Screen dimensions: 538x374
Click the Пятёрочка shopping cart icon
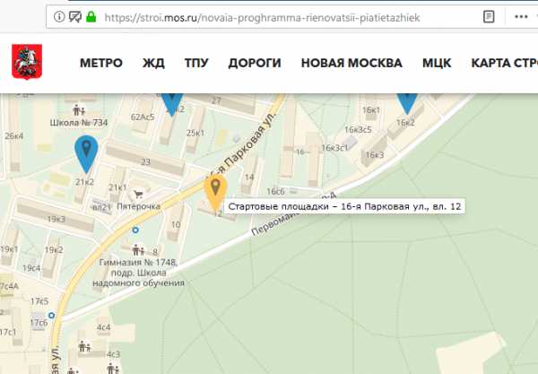(138, 194)
